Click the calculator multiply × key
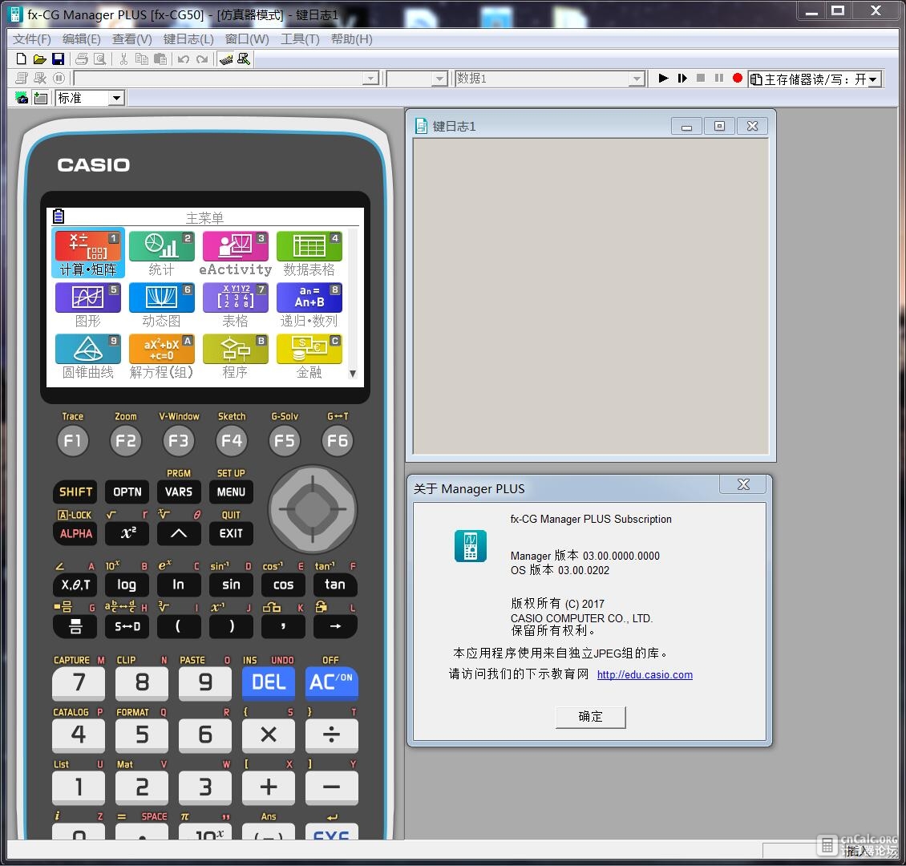906x866 pixels. pos(269,734)
